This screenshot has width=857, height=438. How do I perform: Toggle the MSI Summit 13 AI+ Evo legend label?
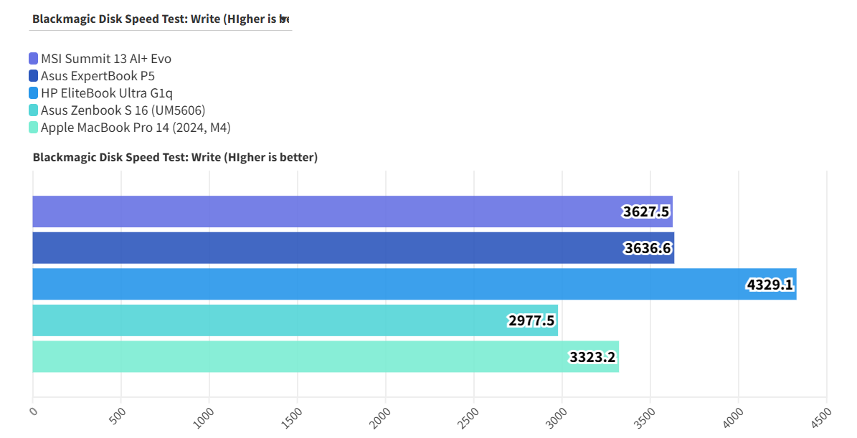click(x=106, y=59)
